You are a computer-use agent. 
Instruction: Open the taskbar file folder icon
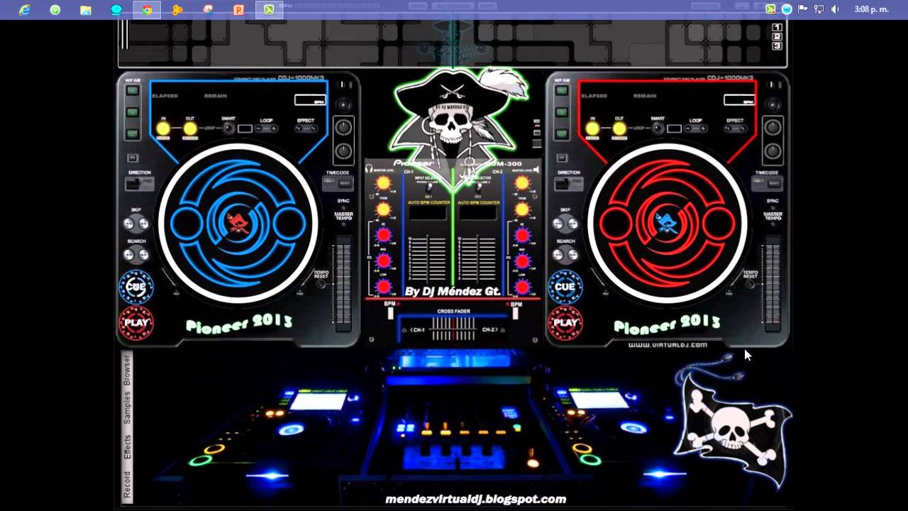click(x=86, y=10)
